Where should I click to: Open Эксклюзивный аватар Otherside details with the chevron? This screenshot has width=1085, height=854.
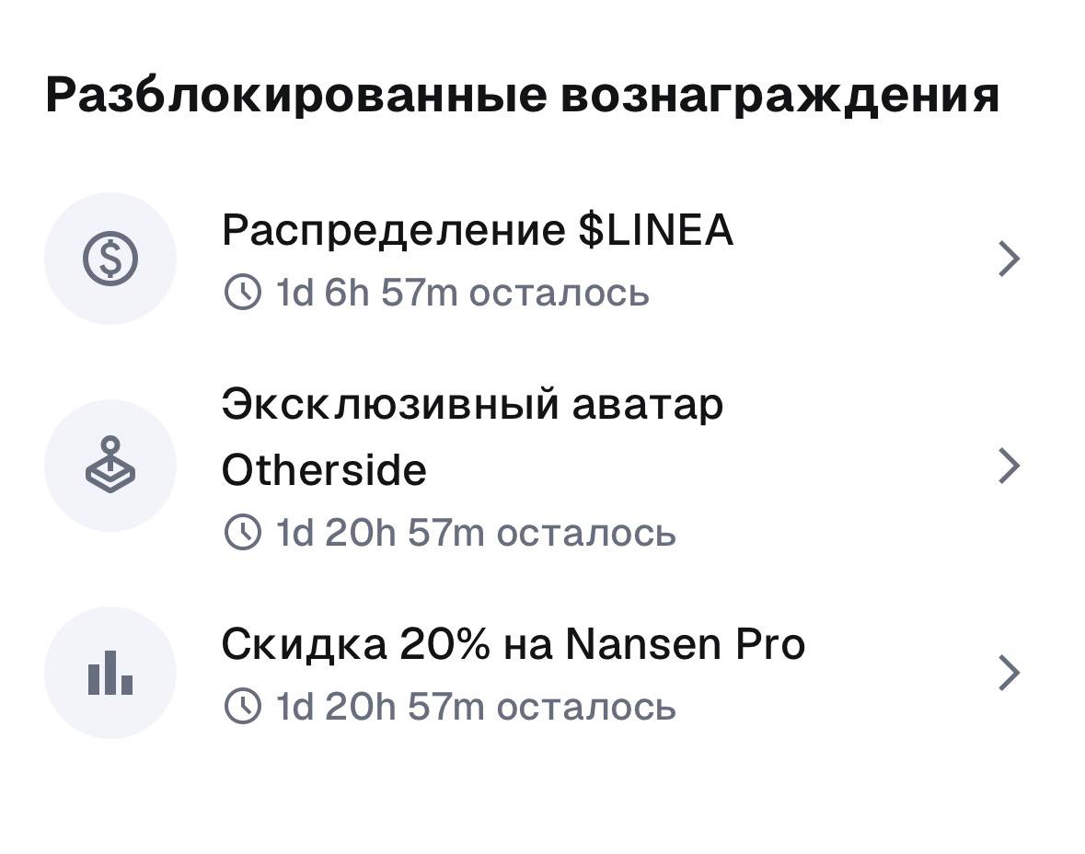pyautogui.click(x=1010, y=466)
